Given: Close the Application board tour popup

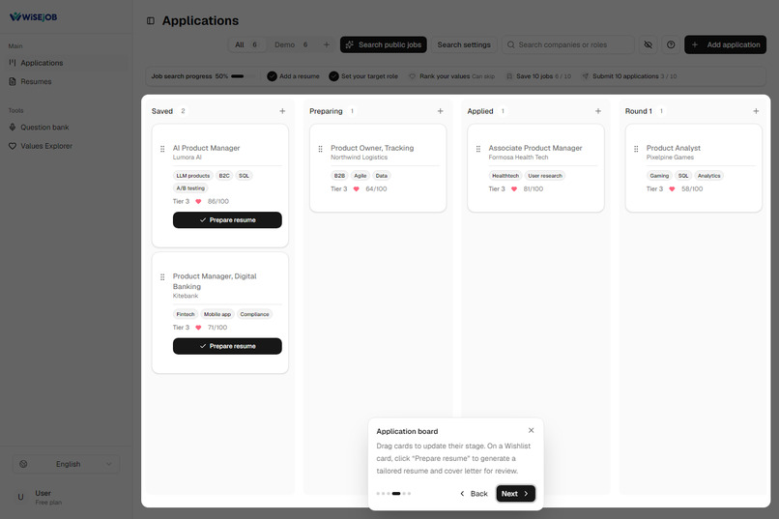Looking at the screenshot, I should coord(531,431).
